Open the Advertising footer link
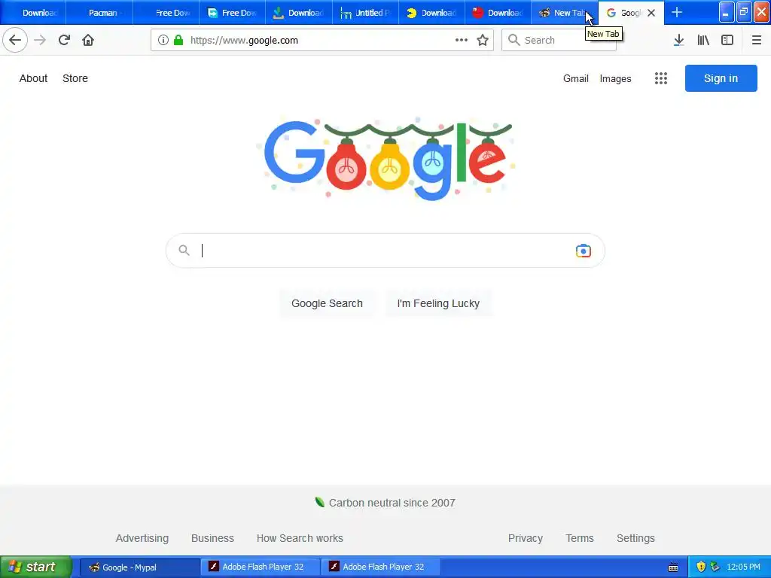Image resolution: width=771 pixels, height=578 pixels. (x=142, y=538)
